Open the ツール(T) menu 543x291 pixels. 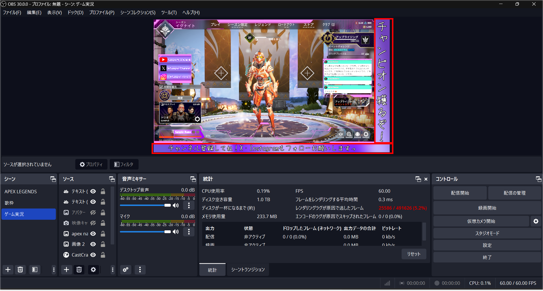169,12
